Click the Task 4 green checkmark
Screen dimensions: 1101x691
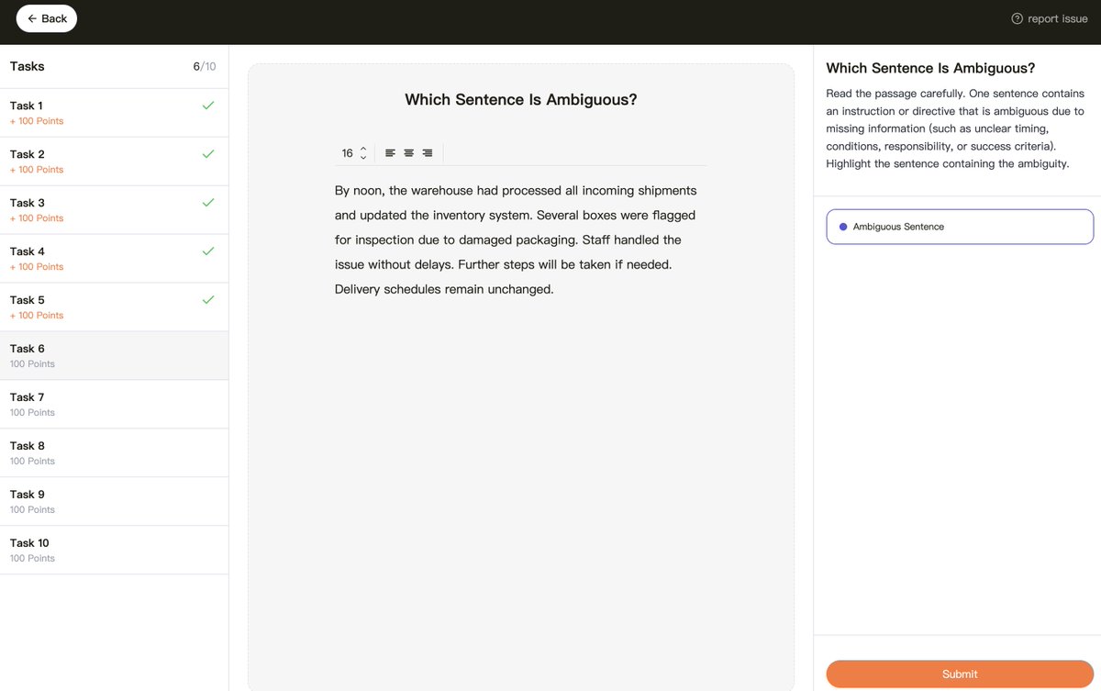[208, 251]
